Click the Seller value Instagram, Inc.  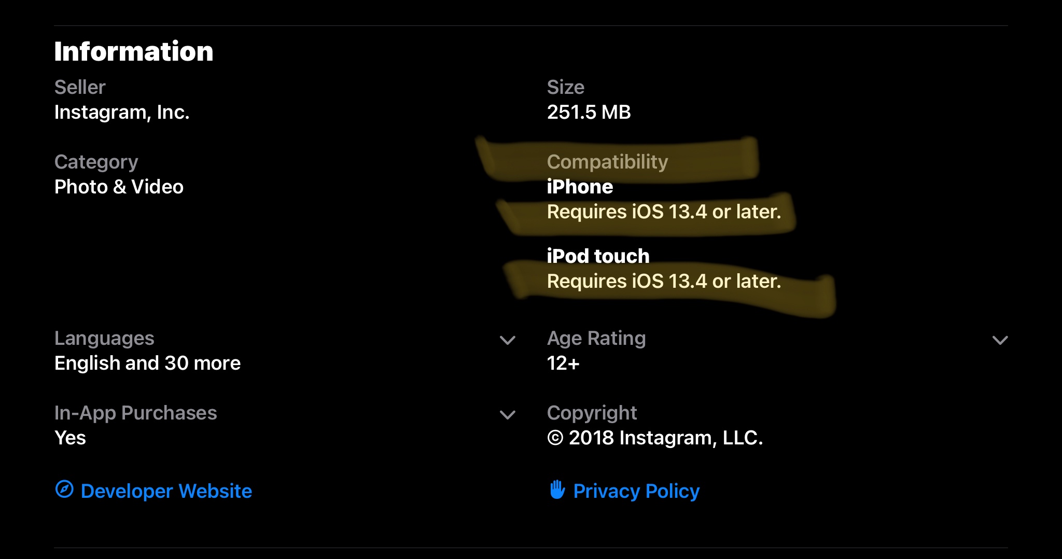122,113
